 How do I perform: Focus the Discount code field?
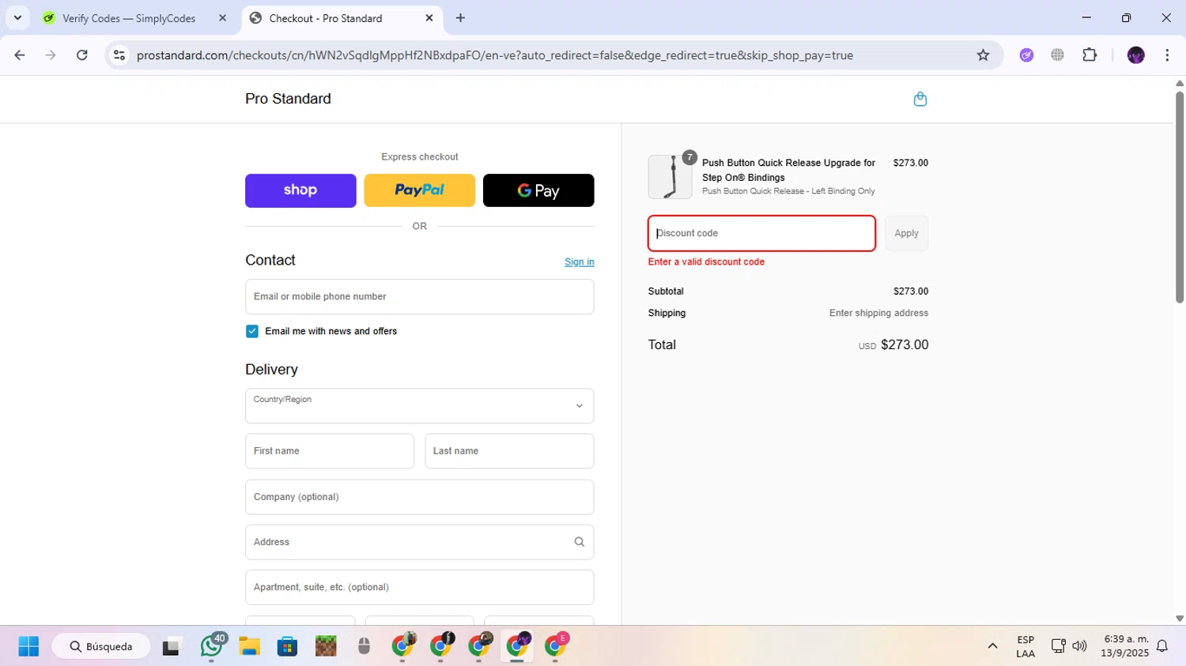click(761, 233)
